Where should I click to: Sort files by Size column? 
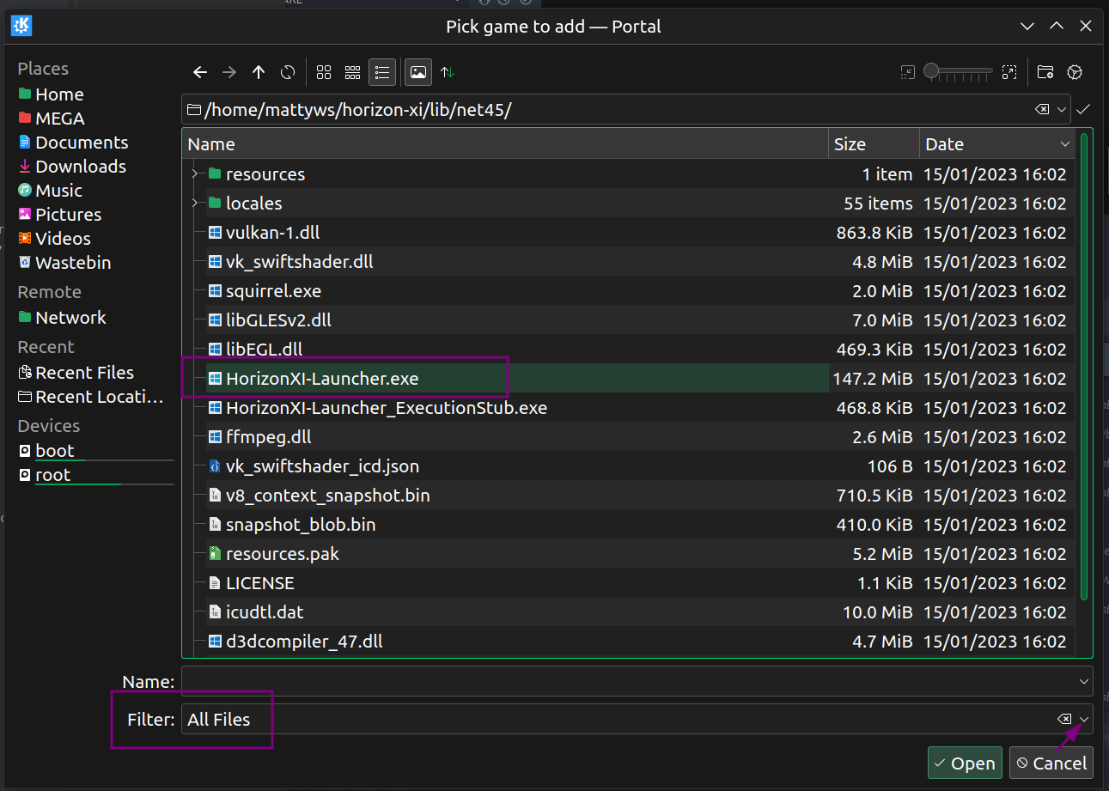click(874, 144)
